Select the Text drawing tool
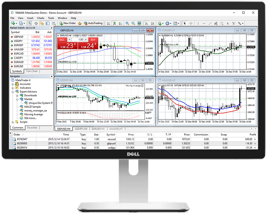The width and height of the screenshot is (267, 214). (x=228, y=23)
